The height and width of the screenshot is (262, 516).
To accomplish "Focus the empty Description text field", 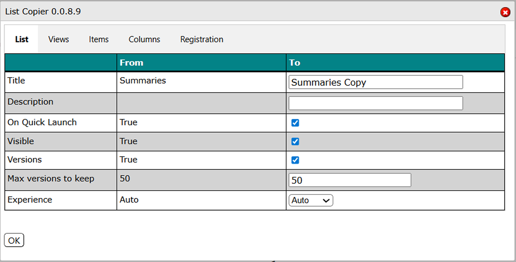I will [375, 103].
